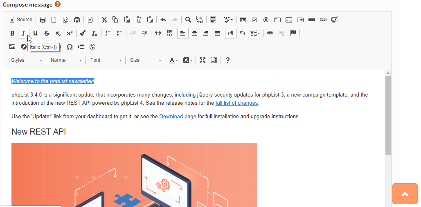
Task: Open the Set Language dropdown
Action: pos(255,33)
